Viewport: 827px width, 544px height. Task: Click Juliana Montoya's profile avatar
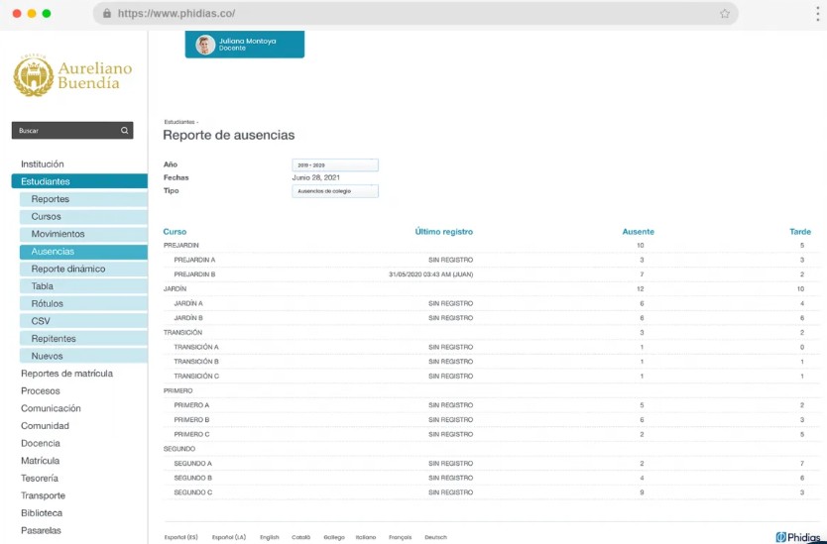205,45
